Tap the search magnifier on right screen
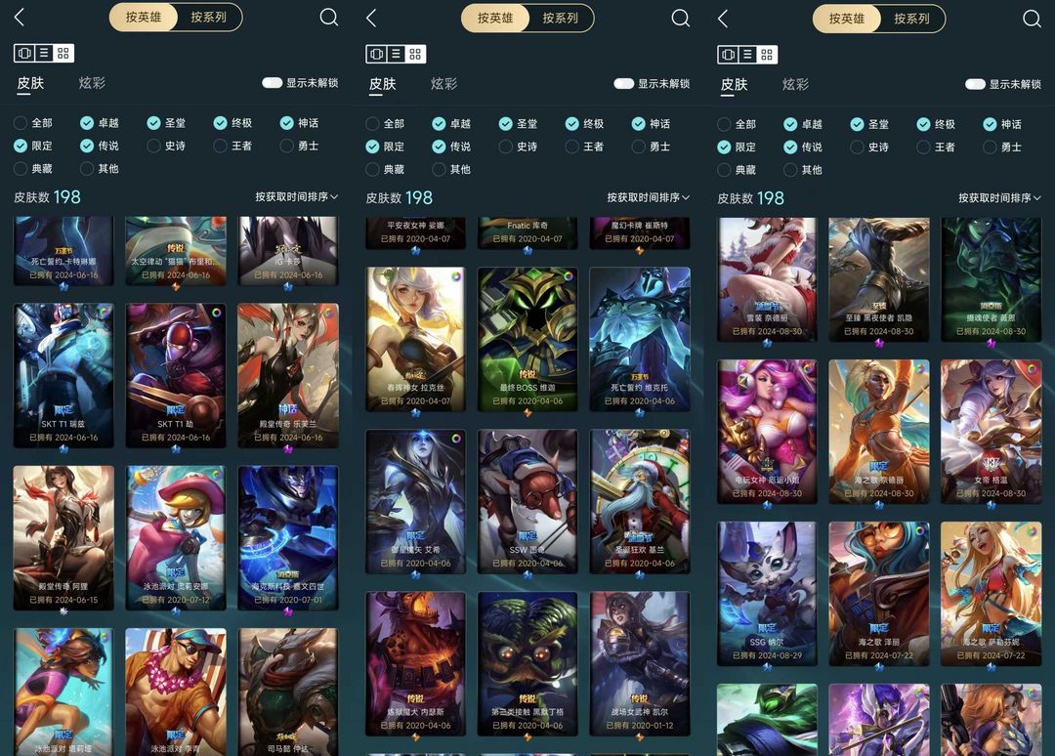 (1032, 19)
